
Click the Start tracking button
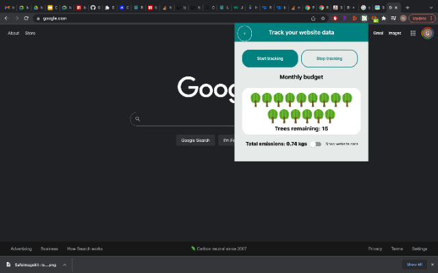click(x=270, y=59)
